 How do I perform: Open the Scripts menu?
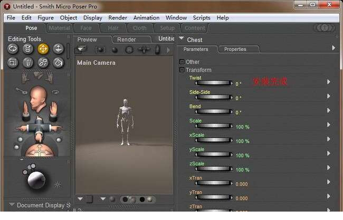pos(202,18)
